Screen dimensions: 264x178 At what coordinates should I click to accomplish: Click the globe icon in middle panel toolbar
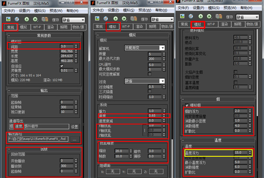click(x=106, y=19)
